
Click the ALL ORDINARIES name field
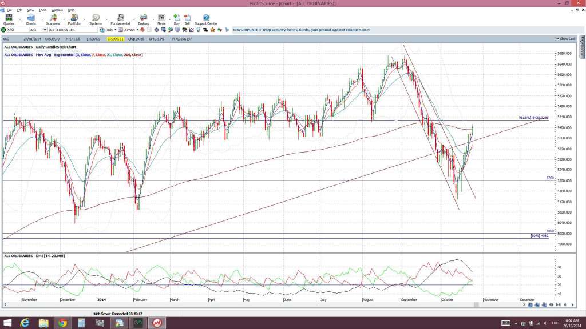point(73,30)
